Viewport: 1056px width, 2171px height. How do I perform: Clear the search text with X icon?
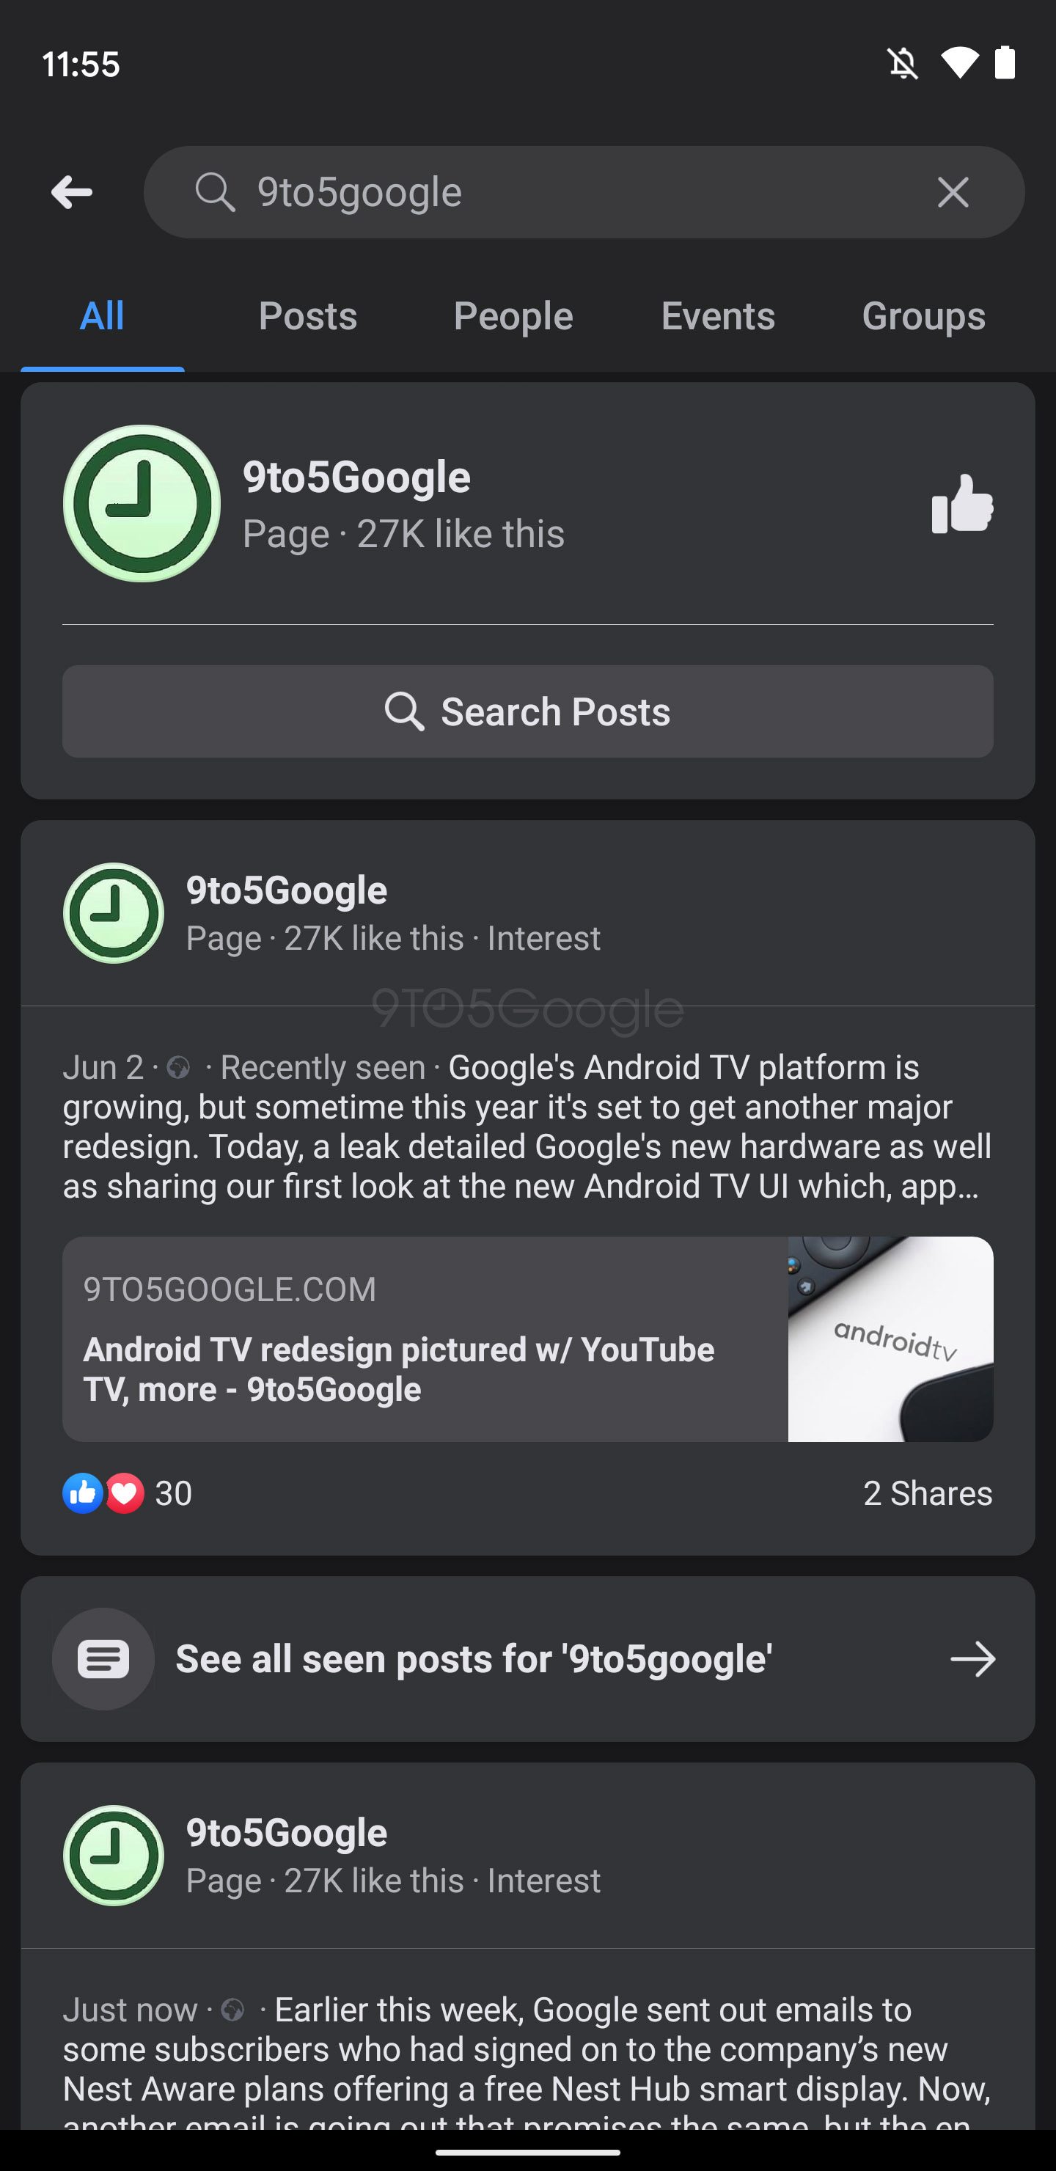[953, 192]
